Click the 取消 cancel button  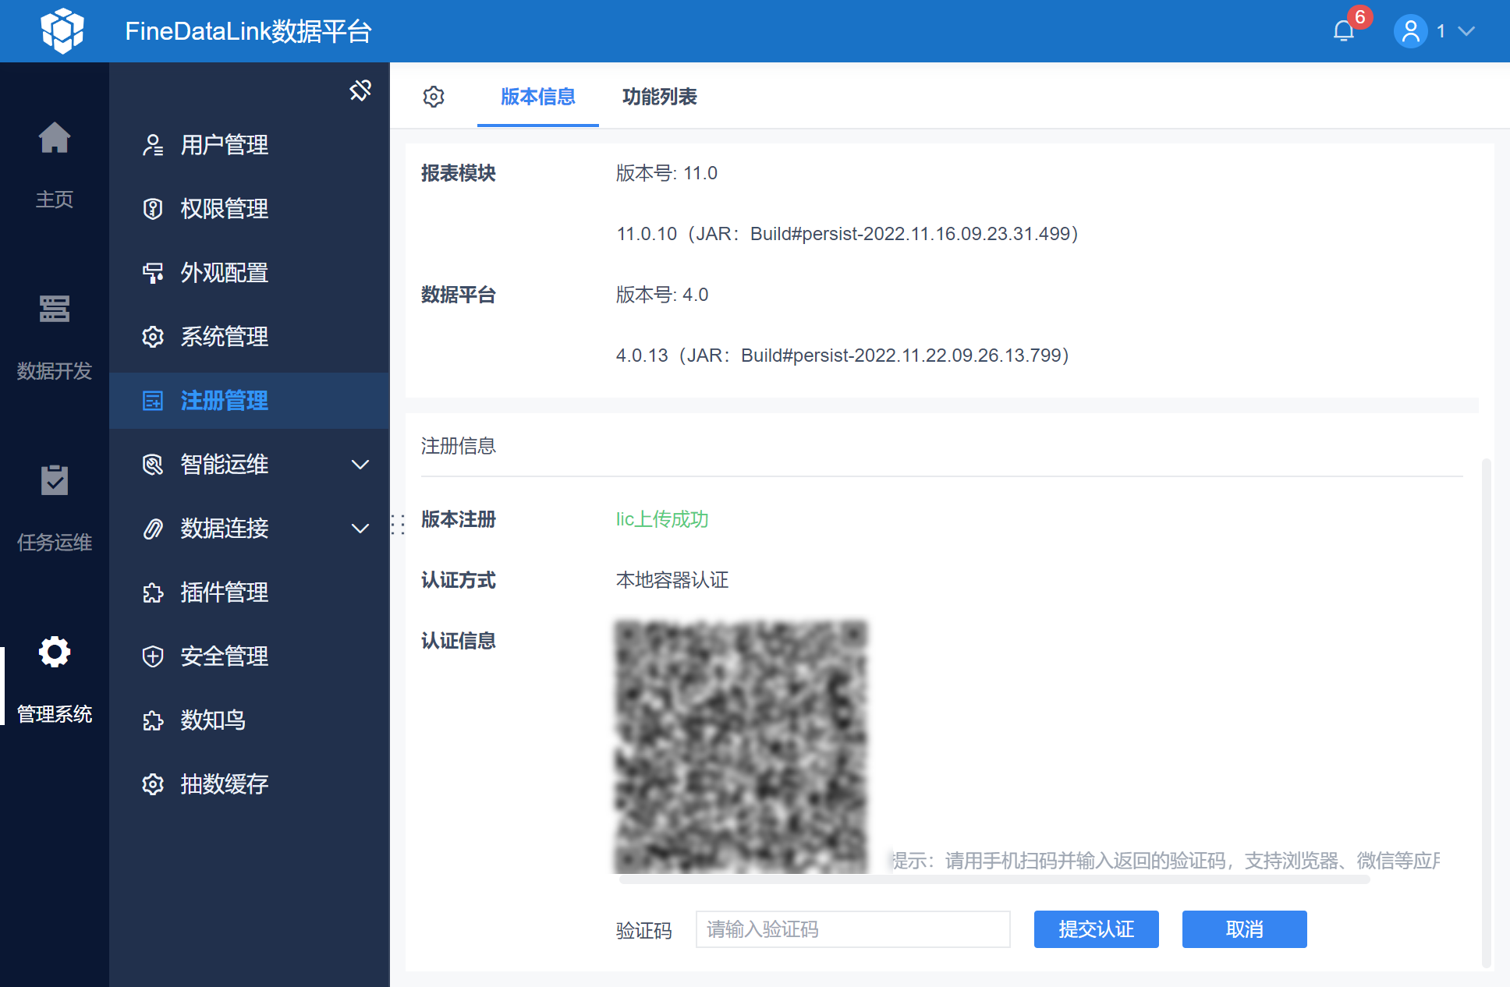point(1244,929)
